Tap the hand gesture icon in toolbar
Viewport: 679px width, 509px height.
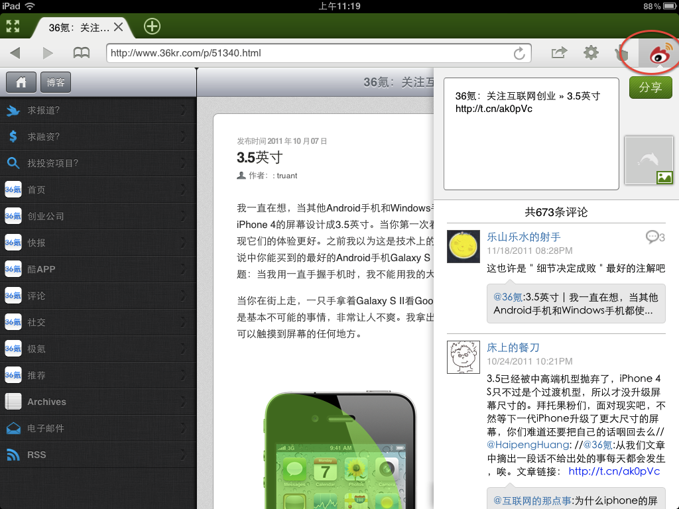(622, 53)
